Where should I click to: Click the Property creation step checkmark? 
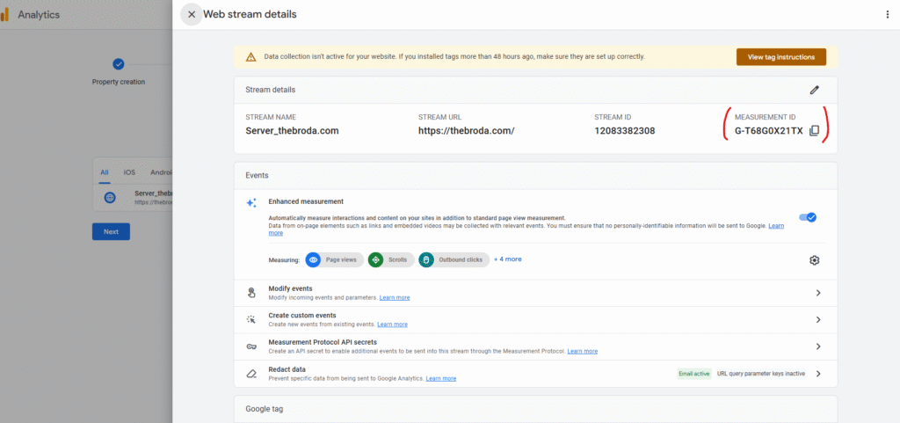[119, 64]
